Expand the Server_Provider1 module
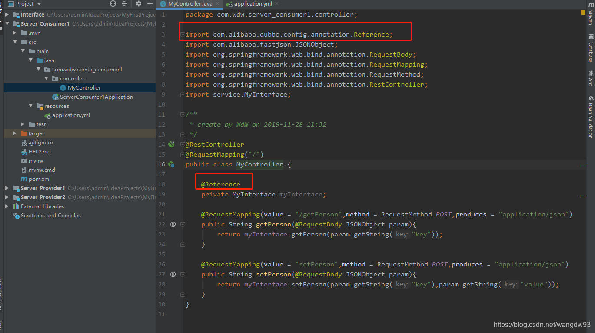Image resolution: width=595 pixels, height=333 pixels. [x=7, y=188]
